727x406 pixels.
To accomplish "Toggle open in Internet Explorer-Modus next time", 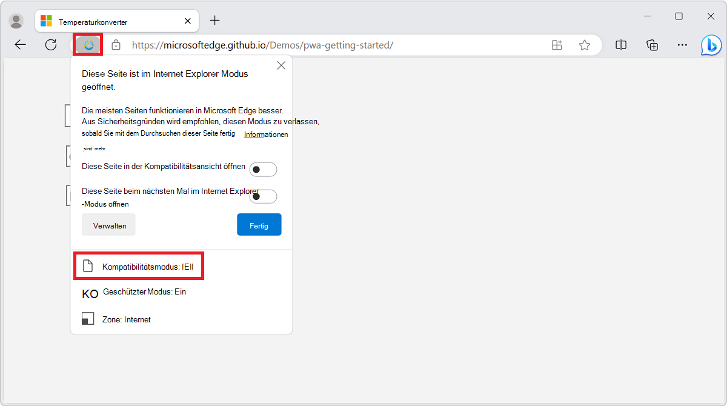I will (263, 196).
